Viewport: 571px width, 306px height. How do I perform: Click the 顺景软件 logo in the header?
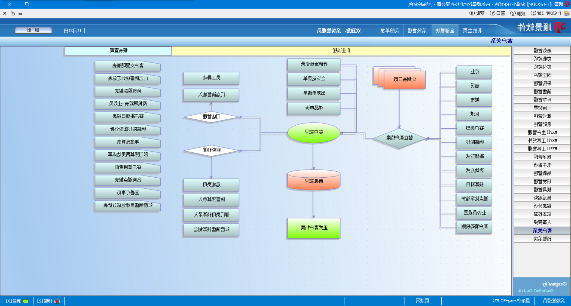(x=541, y=28)
